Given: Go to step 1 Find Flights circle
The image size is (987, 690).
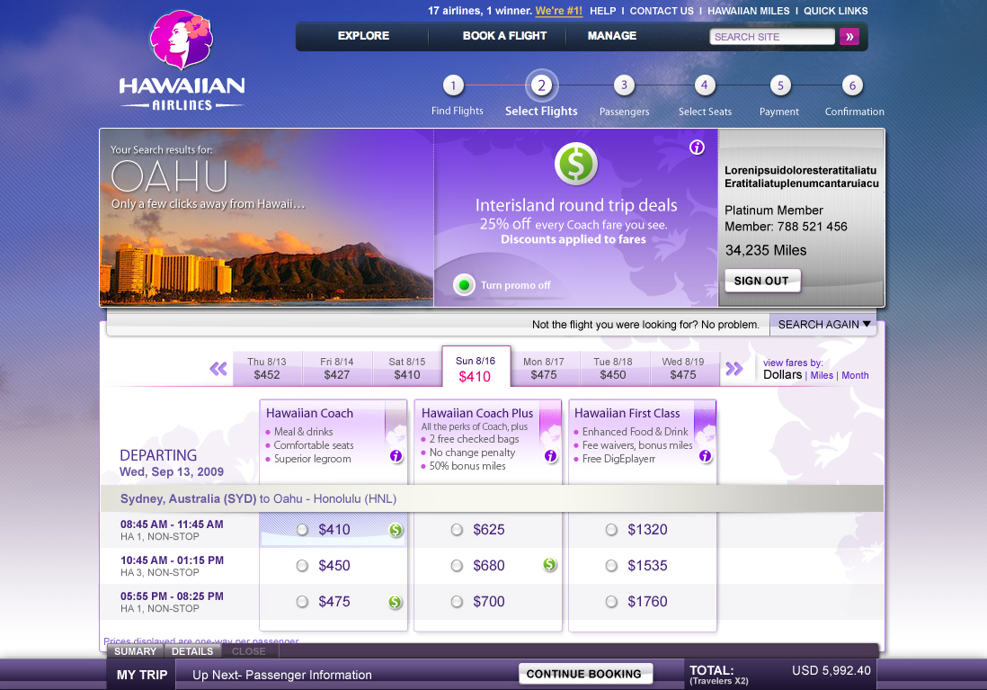Looking at the screenshot, I should coord(453,85).
